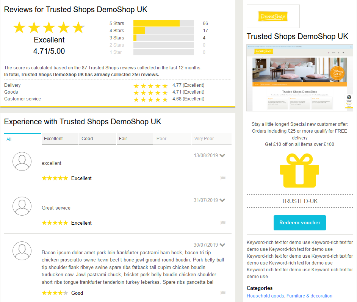Click the 4.71/5.00 overall score
357x302 pixels.
[49, 51]
